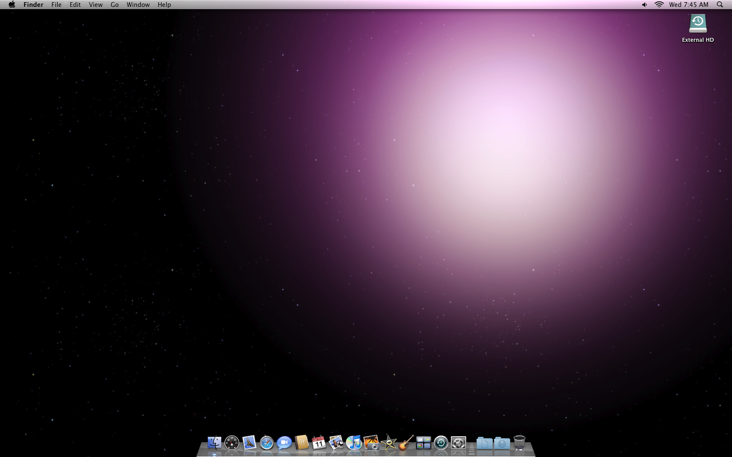Activate Spaces from the Dock
This screenshot has width=732, height=457.
click(424, 443)
